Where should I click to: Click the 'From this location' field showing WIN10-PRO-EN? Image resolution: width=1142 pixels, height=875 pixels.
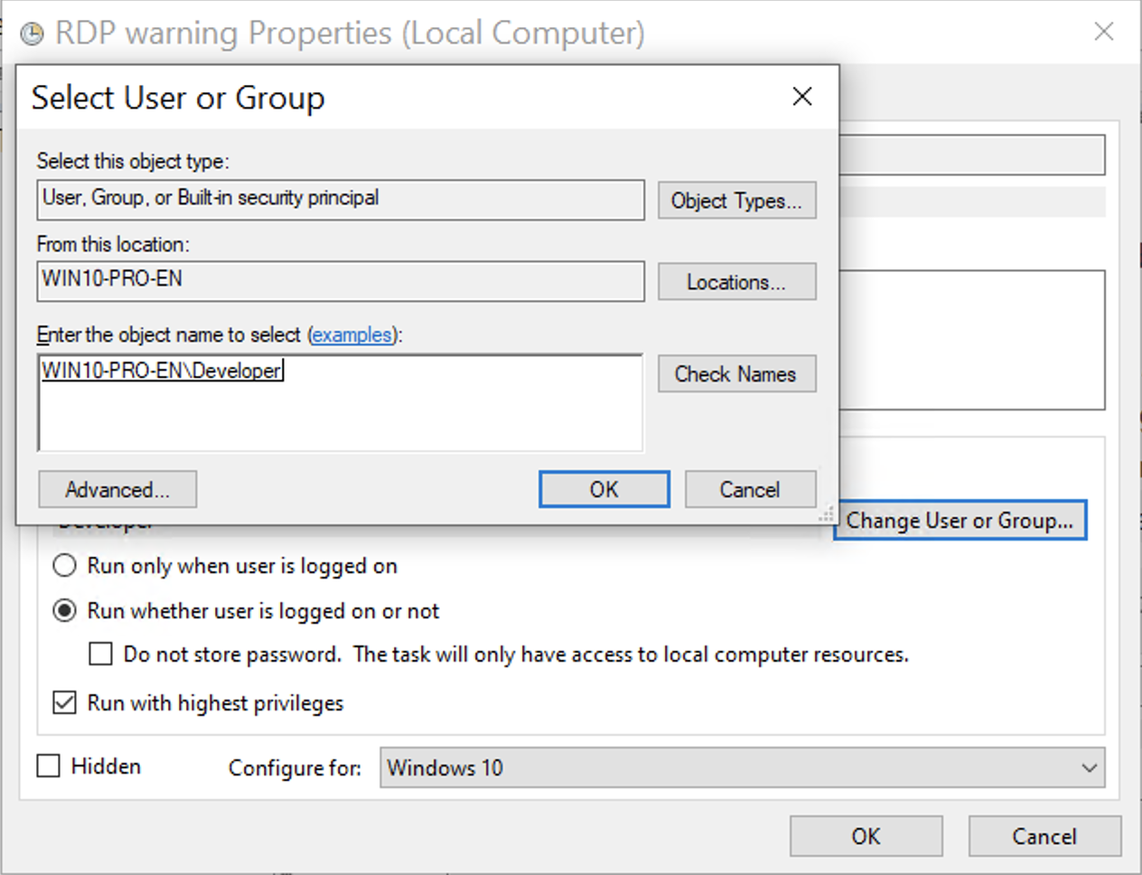341,281
